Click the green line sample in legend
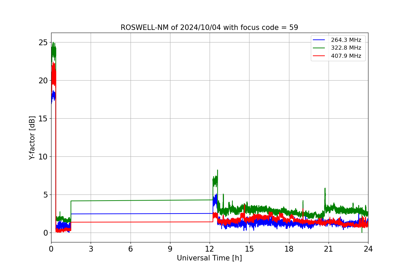Image resolution: width=409 pixels, height=272 pixels. click(319, 48)
